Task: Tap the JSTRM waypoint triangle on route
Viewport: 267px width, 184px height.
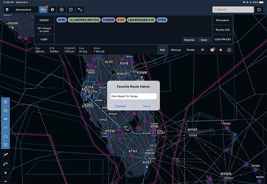Action: pos(92,101)
